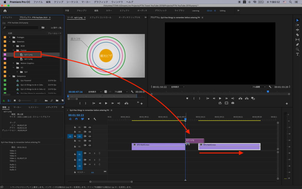The width and height of the screenshot is (302, 189).
Task: Open the シーケンス menu in the menu bar
Action: coord(72,2)
